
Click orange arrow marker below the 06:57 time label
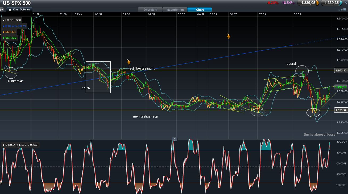[229, 36]
